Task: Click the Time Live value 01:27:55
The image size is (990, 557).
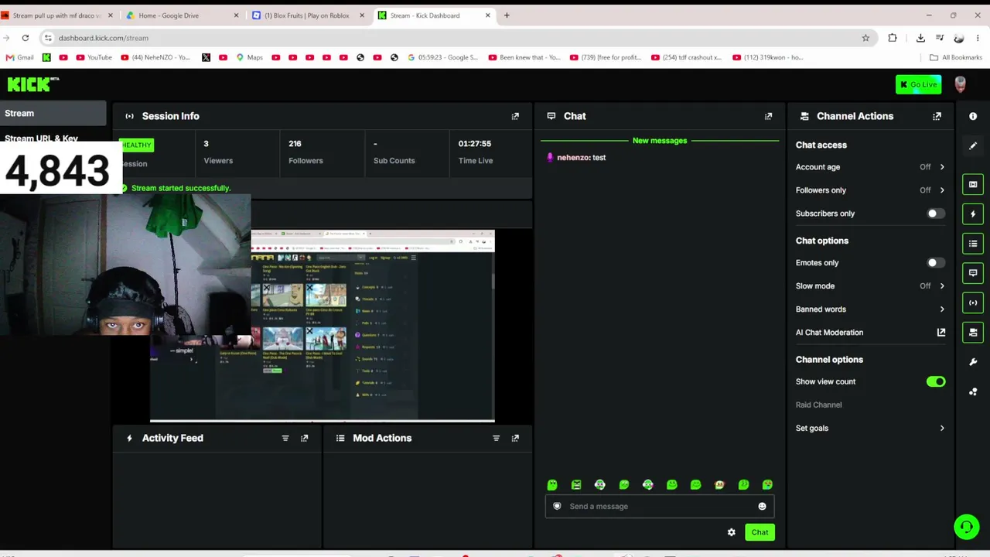Action: click(475, 144)
